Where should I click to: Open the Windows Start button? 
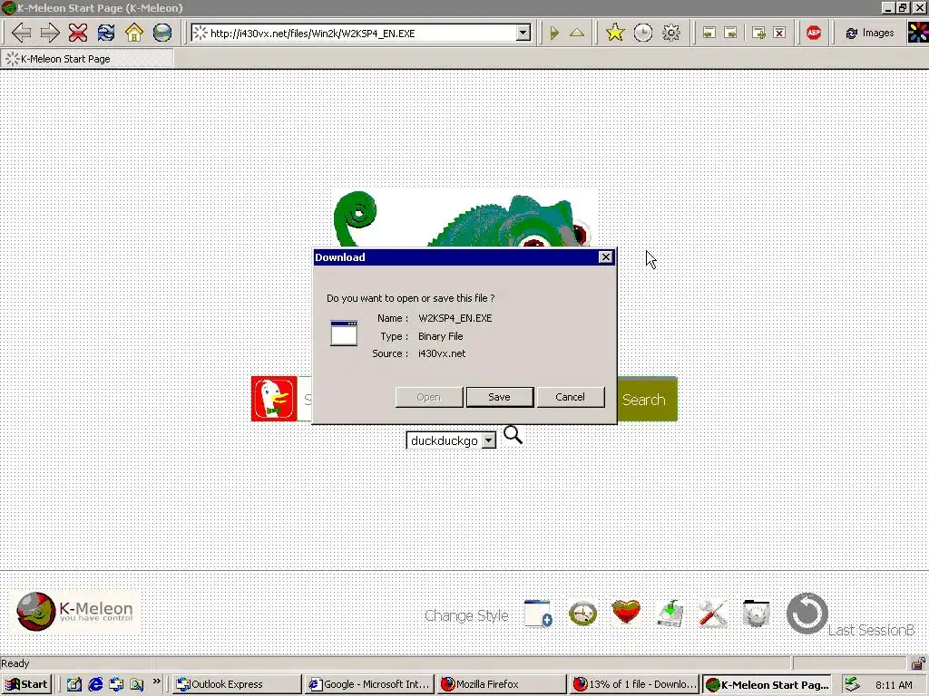pos(26,684)
